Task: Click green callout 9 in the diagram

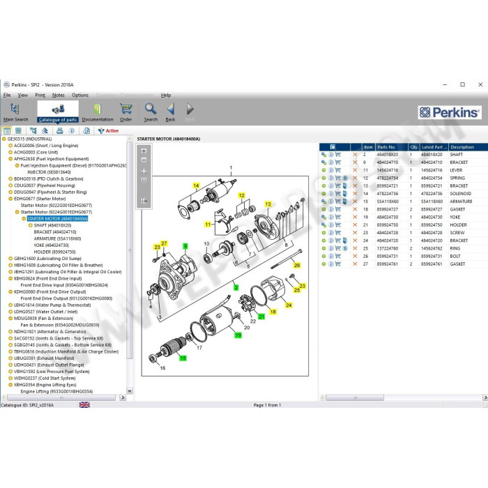Action: pos(185,247)
